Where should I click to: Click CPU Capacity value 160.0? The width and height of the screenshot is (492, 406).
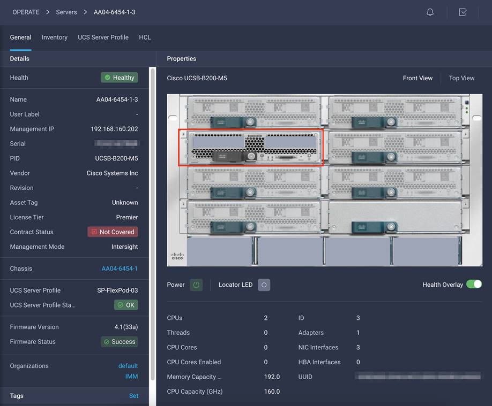pyautogui.click(x=272, y=391)
